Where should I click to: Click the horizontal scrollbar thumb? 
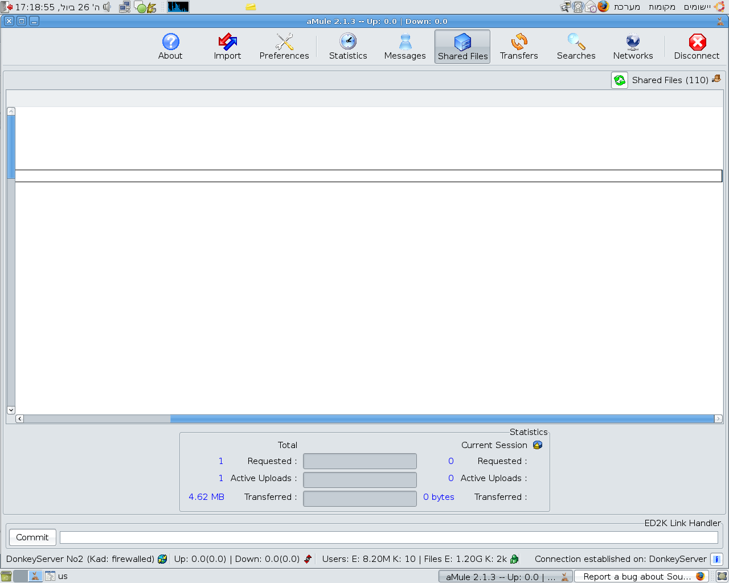point(441,419)
